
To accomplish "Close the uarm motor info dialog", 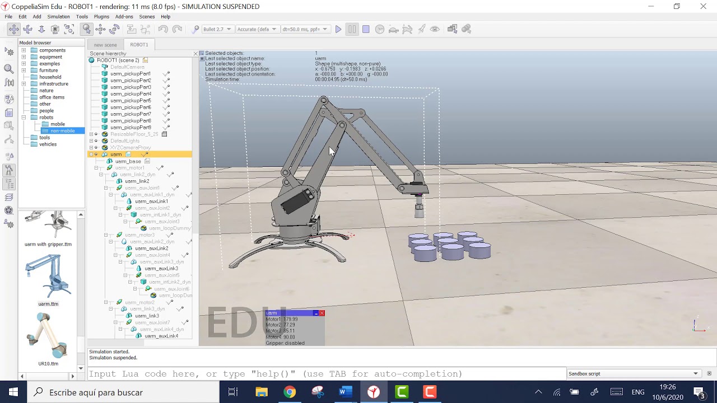I will pos(322,313).
